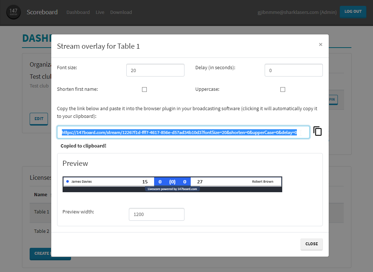Click the CLOSE button in the dialog
Image resolution: width=373 pixels, height=272 pixels.
pos(312,244)
